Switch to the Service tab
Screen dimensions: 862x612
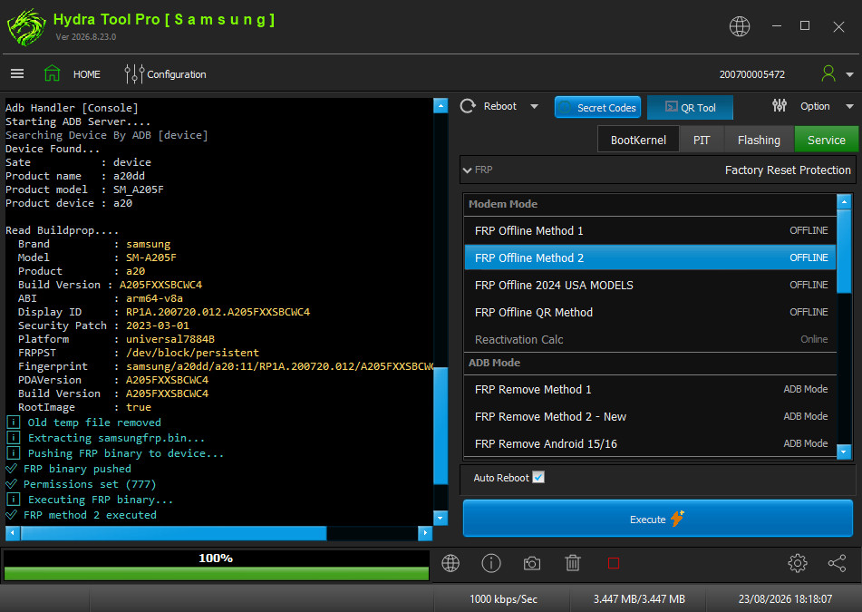click(827, 140)
